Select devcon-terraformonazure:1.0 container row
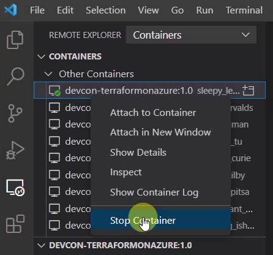Screen dimensions: 273x255 (x=149, y=90)
